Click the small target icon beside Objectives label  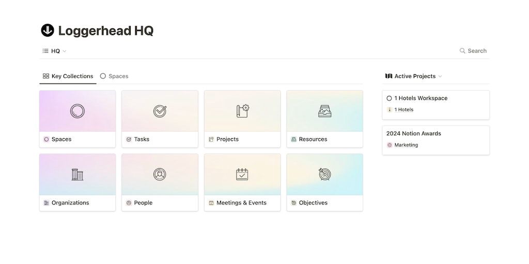click(293, 203)
